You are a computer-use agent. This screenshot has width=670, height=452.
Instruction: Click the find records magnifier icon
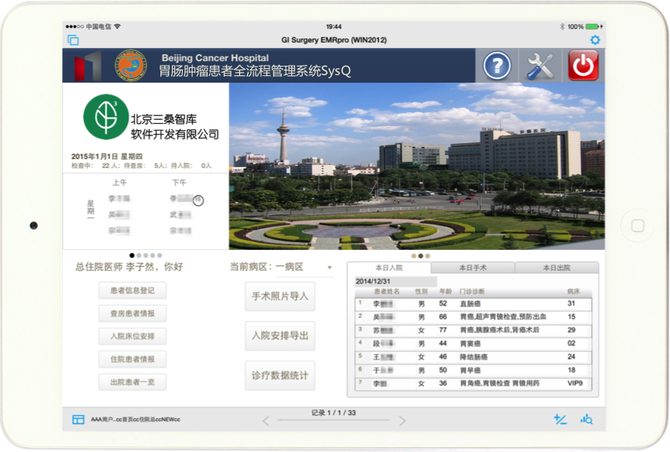pyautogui.click(x=587, y=419)
